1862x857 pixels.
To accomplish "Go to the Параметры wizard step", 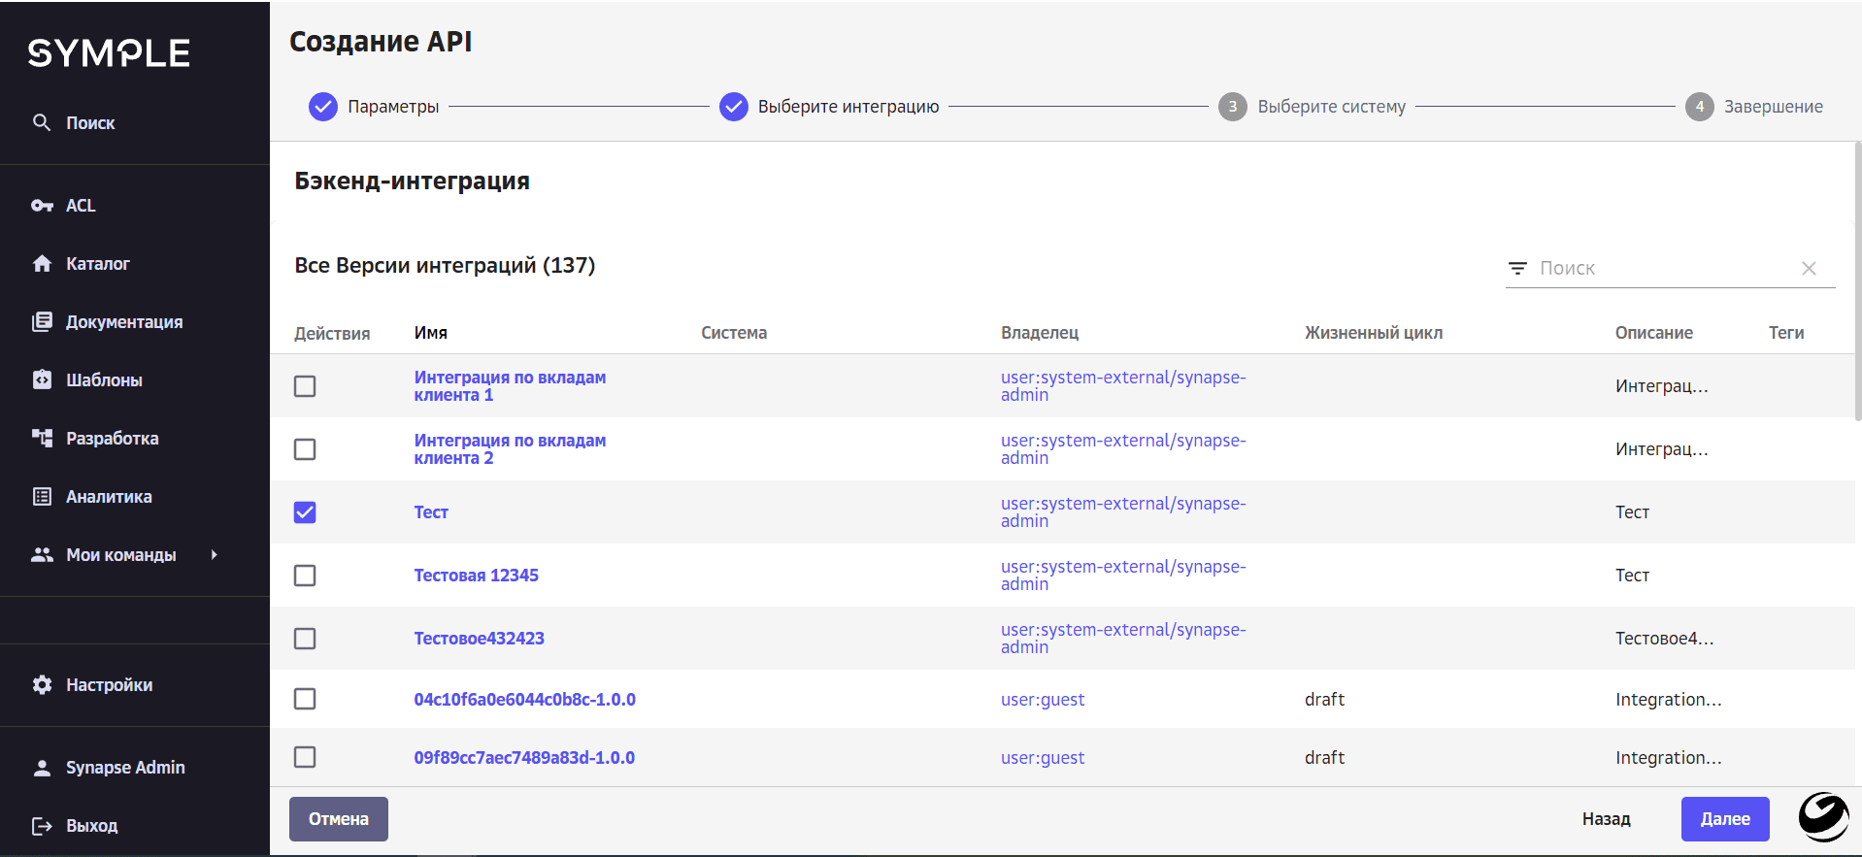I will click(x=323, y=107).
